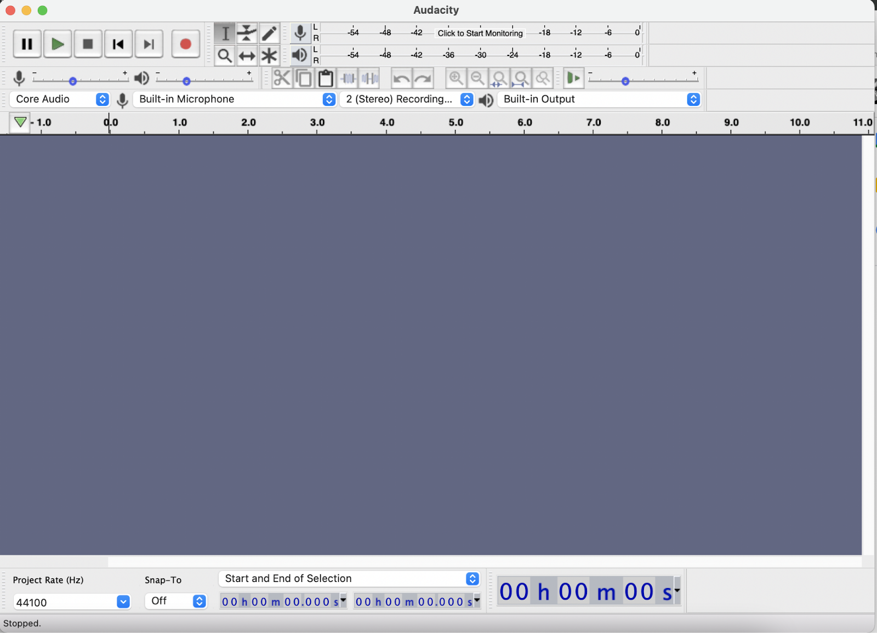Click the 9.0 mark on the timeline ruler
Image resolution: width=877 pixels, height=633 pixels.
[732, 123]
